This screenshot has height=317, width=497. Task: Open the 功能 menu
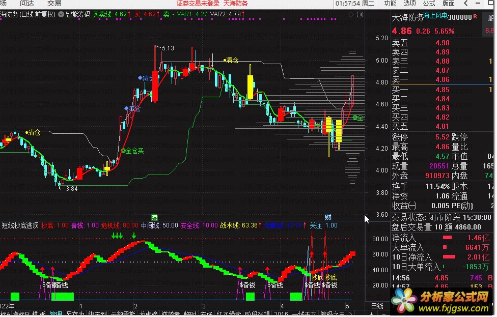(x=390, y=3)
